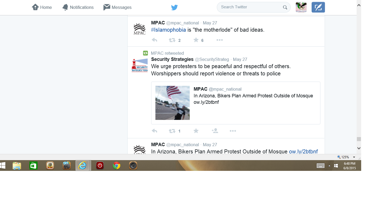
Task: Open File Explorer from taskbar
Action: coord(17,166)
